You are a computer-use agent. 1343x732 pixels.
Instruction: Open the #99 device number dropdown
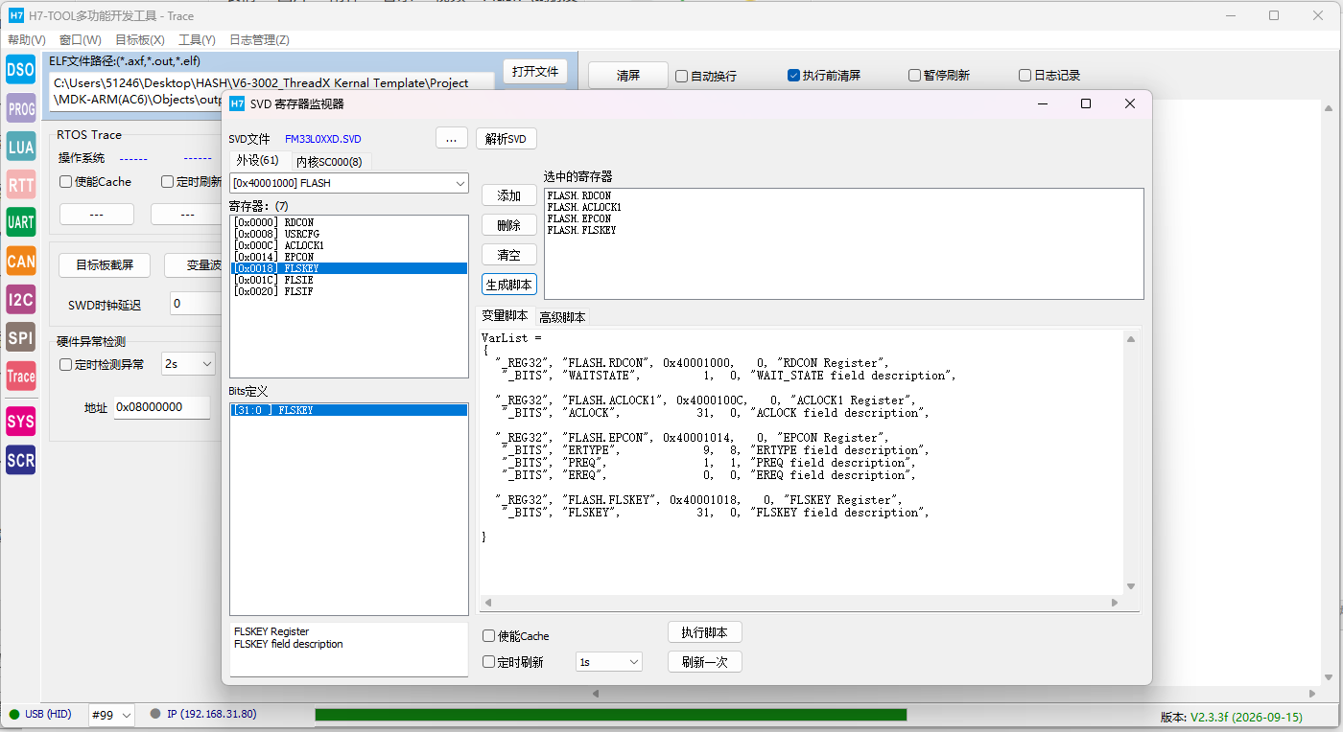(x=111, y=715)
